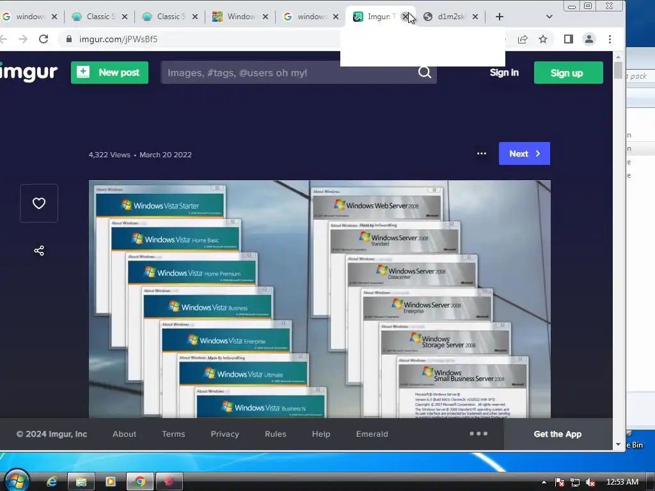Close the d1m2sk tab
Image resolution: width=655 pixels, height=491 pixels.
click(x=475, y=17)
